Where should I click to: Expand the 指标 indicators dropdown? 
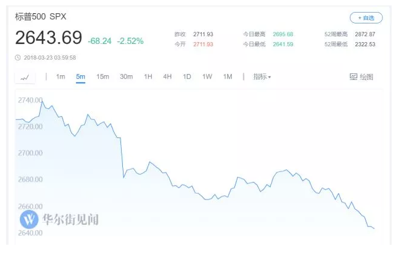(x=262, y=76)
